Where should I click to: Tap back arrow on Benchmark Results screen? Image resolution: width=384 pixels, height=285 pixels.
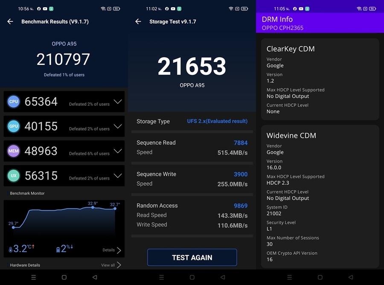tap(10, 22)
